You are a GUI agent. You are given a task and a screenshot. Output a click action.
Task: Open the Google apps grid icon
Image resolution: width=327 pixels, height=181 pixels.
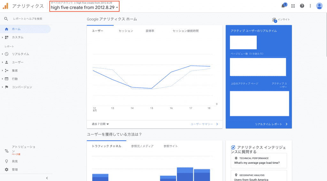(293, 6)
